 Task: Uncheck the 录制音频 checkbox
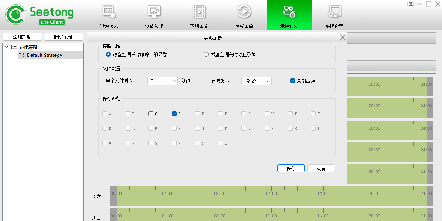(292, 81)
